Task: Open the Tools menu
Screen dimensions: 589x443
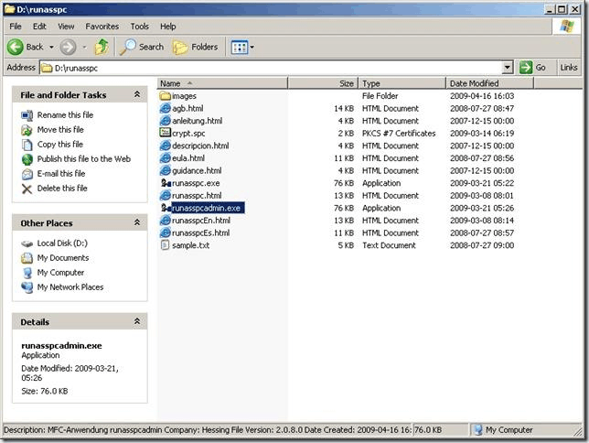Action: (140, 27)
